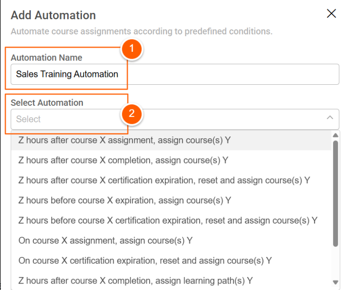Viewport: 346px width, 290px height.
Task: Select 'Z hours after course X assignment, assign course(s) Y'
Action: (x=171, y=140)
